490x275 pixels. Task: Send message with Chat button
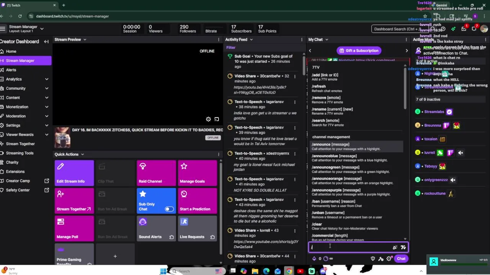[x=401, y=259]
